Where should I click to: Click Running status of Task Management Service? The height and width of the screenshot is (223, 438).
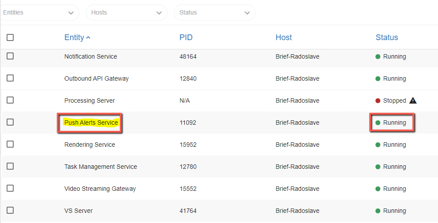[x=394, y=167]
